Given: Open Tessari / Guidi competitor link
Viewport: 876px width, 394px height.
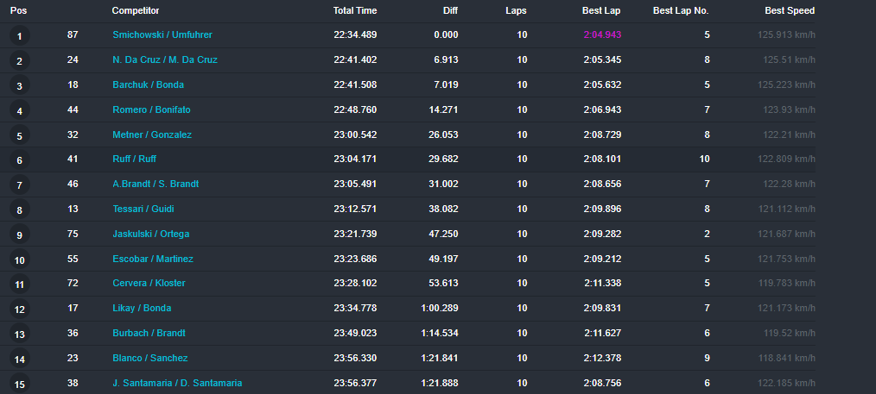Looking at the screenshot, I should tap(143, 209).
